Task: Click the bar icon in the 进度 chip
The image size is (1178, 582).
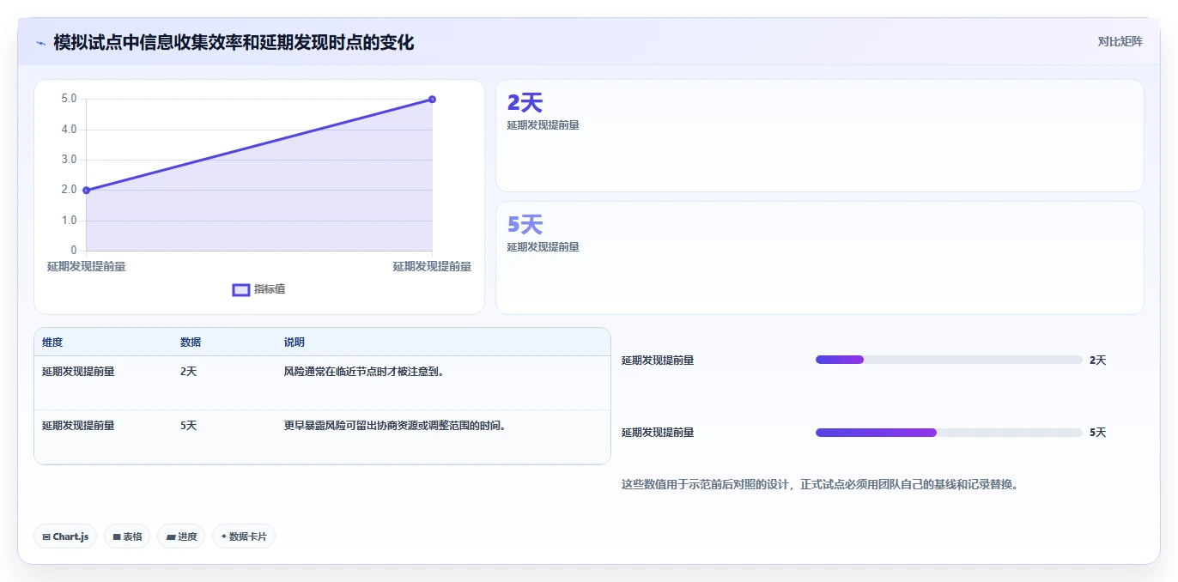Action: pyautogui.click(x=171, y=537)
